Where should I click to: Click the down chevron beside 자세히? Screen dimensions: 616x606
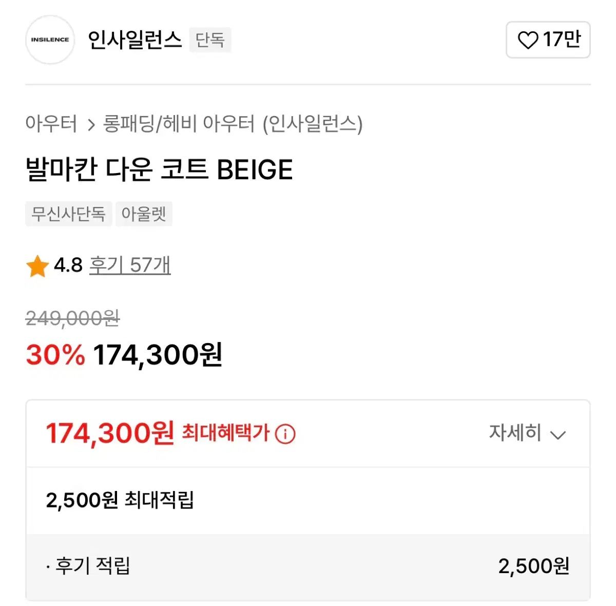(x=558, y=435)
